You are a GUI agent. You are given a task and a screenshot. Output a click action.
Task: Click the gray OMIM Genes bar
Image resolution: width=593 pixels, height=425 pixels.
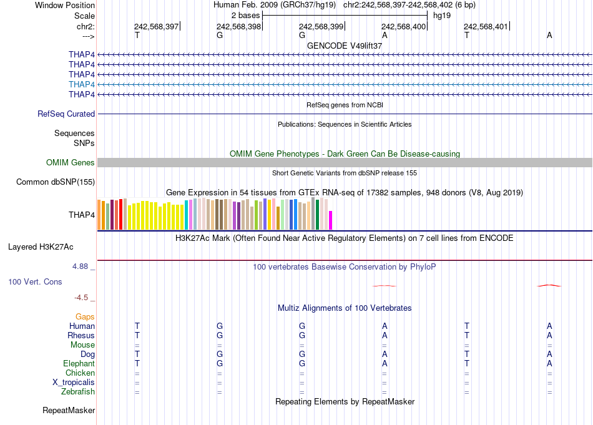tap(345, 163)
